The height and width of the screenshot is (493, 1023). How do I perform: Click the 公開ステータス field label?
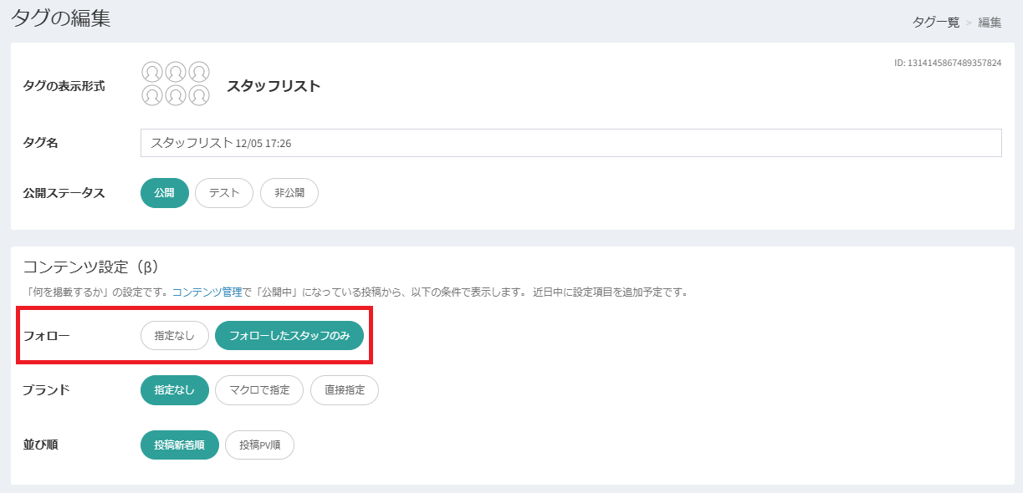point(64,193)
